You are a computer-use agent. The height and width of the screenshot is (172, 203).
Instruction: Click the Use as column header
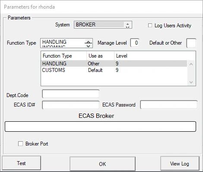[100, 56]
